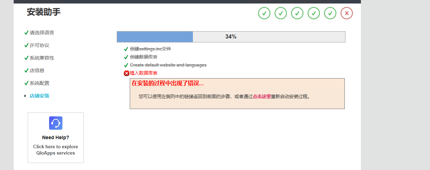Click the 在安装的过程中出现了错误 error heading
Viewport: 430px width, 170px height.
(167, 83)
